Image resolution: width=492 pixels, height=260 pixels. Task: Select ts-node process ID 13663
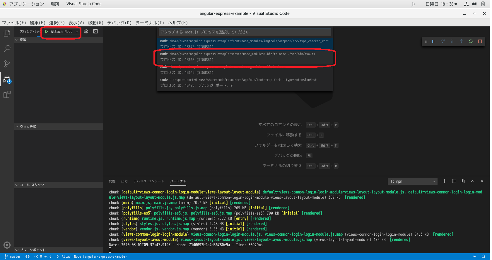245,57
